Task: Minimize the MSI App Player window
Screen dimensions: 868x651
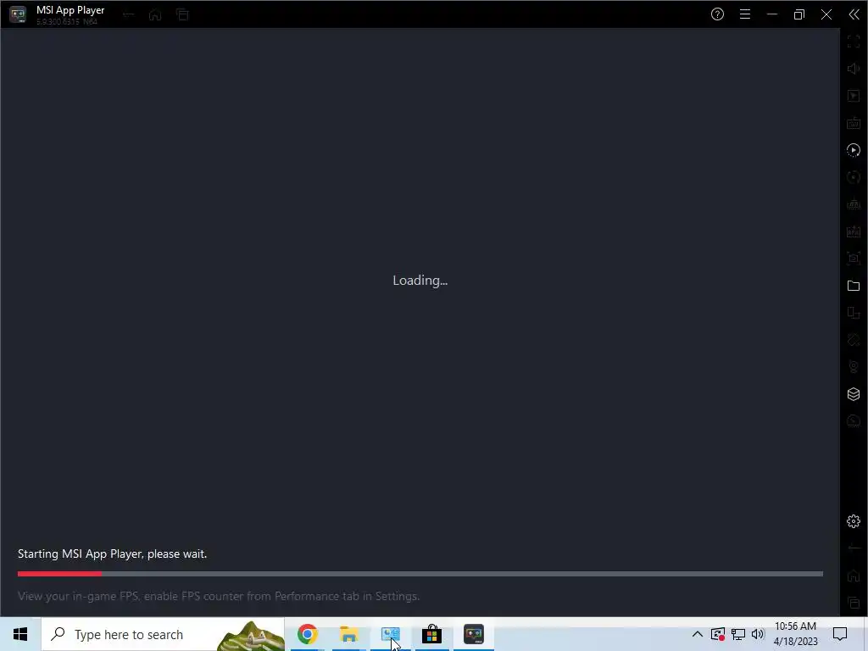Action: coord(771,14)
